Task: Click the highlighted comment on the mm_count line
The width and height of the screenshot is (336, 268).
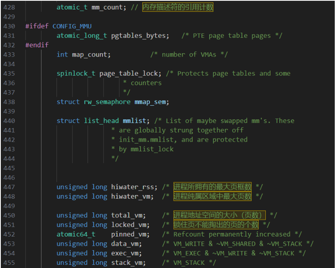Action: coord(178,7)
